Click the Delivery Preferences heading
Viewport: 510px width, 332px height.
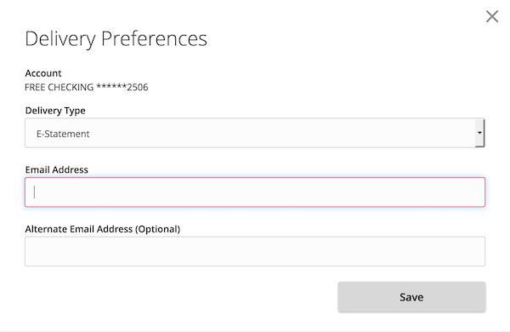[x=116, y=39]
